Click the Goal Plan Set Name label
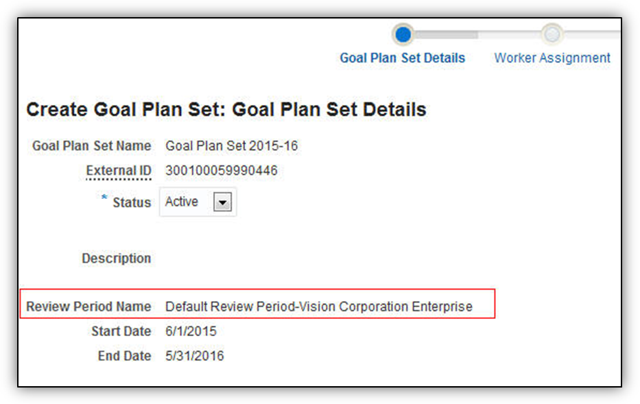Screen dimensions: 640x404 [x=91, y=146]
